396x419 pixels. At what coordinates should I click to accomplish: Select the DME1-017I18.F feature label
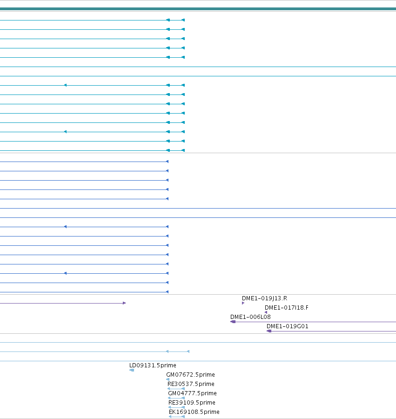pyautogui.click(x=287, y=308)
